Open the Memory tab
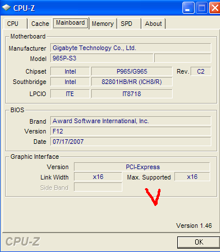220x252 pixels. 103,24
